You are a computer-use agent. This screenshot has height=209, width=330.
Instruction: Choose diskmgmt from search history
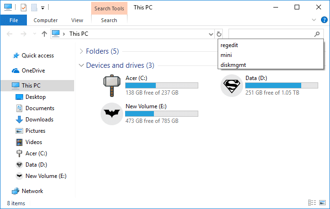[271, 65]
